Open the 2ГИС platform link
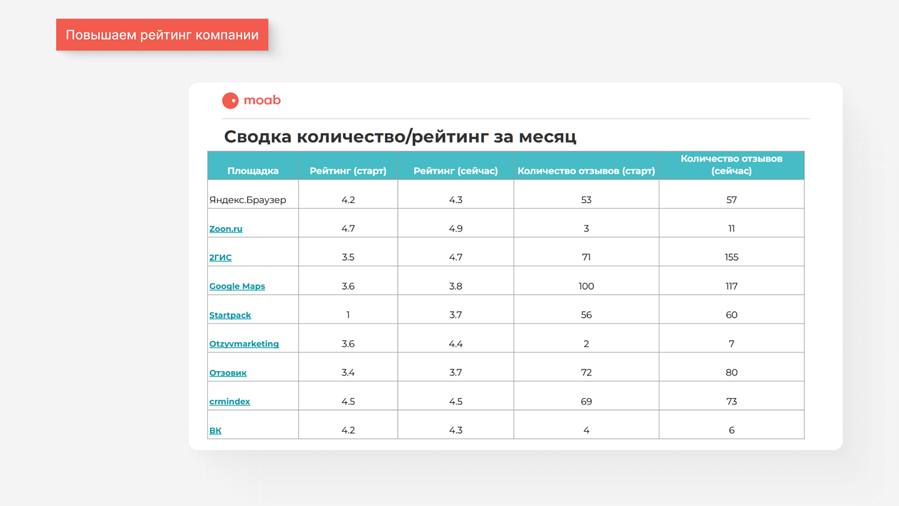This screenshot has width=899, height=506. [x=220, y=257]
